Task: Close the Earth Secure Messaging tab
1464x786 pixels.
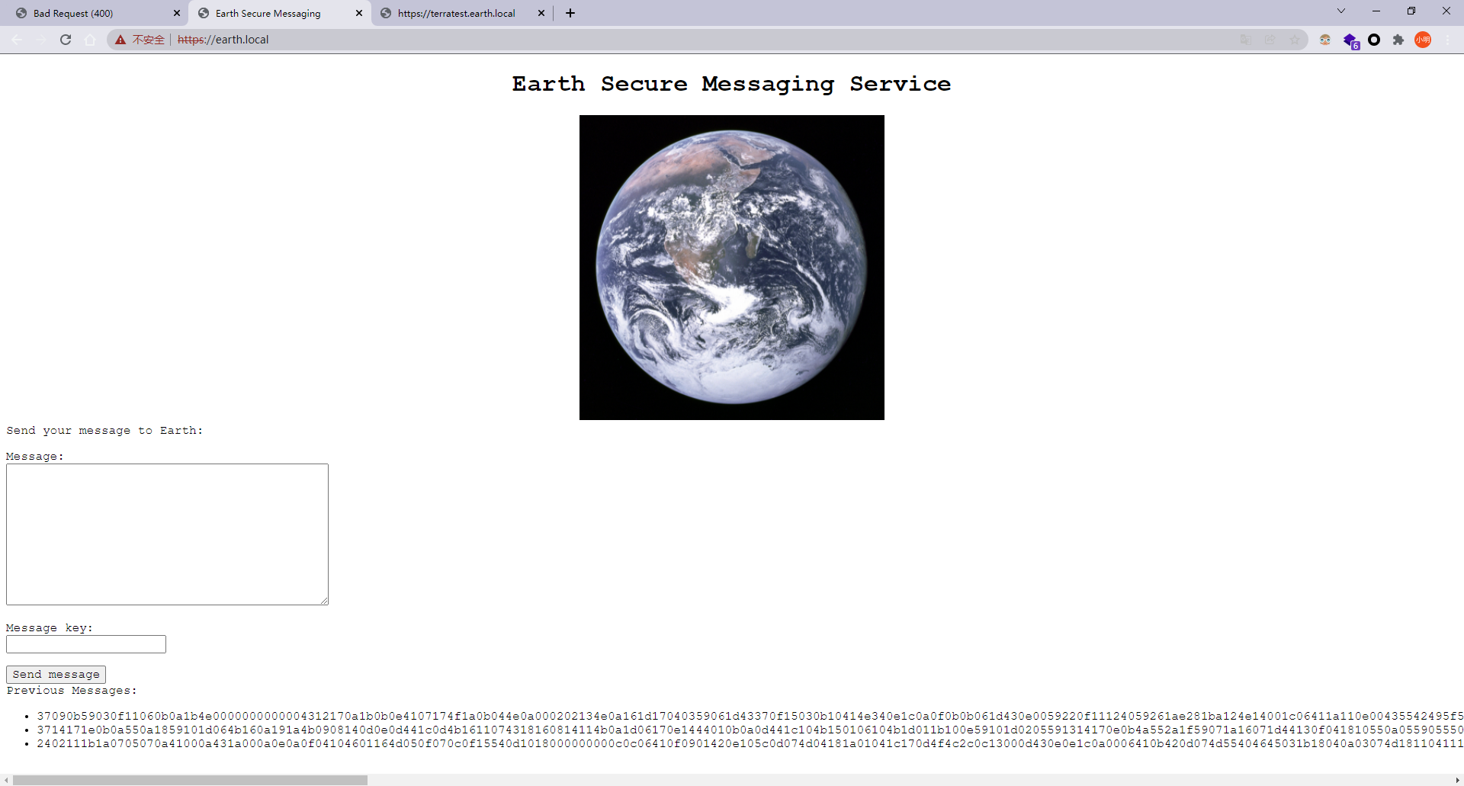Action: [359, 13]
